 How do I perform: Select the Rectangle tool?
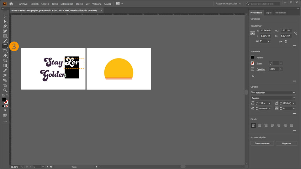click(5, 36)
